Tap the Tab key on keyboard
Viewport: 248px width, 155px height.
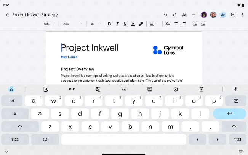pyautogui.click(x=12, y=101)
